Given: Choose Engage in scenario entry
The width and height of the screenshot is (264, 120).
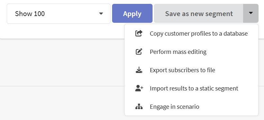Looking at the screenshot, I should point(191,107).
